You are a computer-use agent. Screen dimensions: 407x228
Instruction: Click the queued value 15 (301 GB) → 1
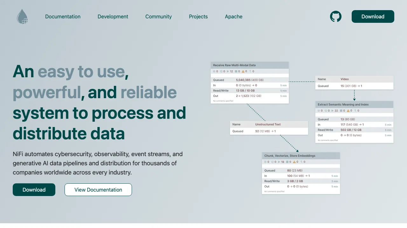(x=351, y=86)
